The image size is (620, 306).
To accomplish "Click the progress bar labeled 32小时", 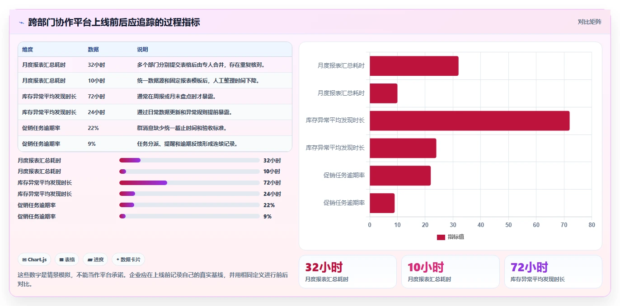I will 189,160.
